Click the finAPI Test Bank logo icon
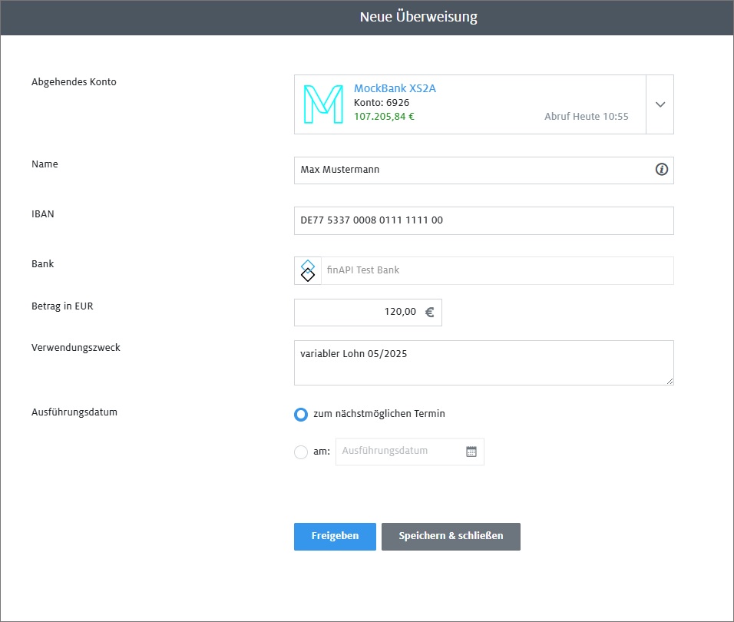Screen dimensions: 734x622 coord(308,270)
